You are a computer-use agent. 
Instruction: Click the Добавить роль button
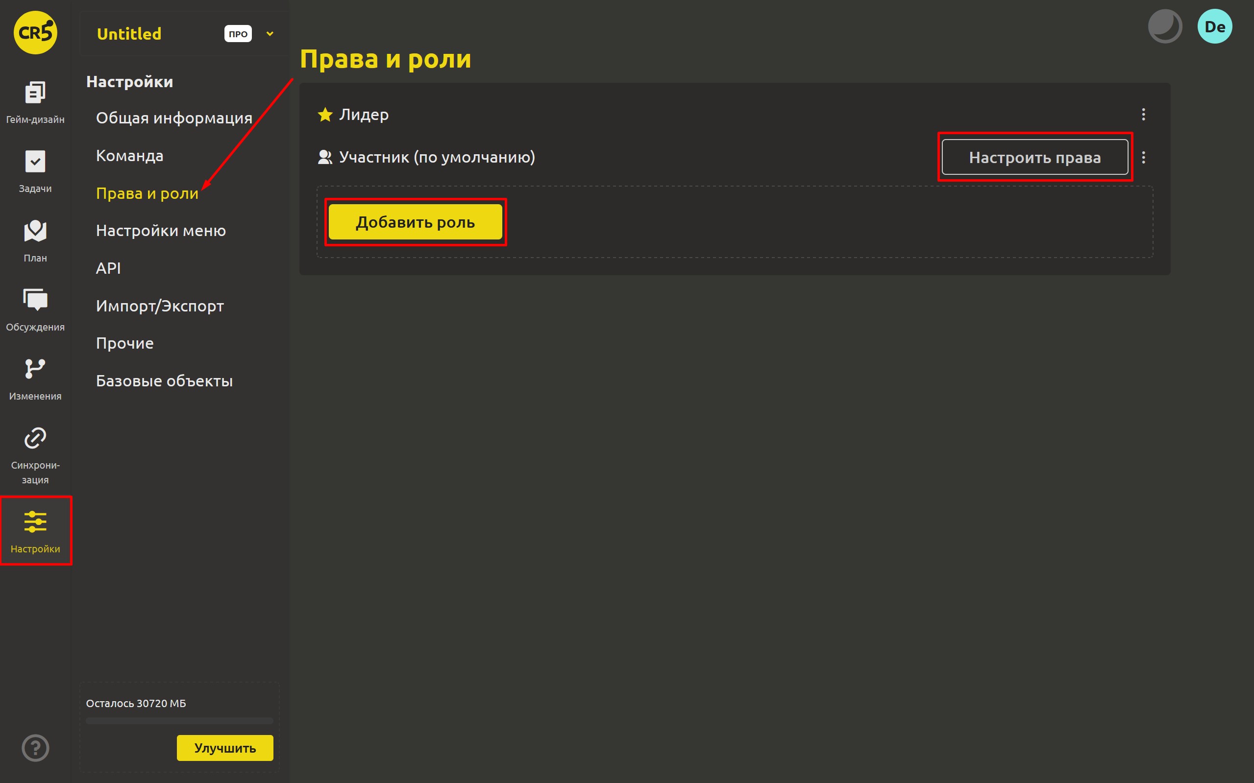415,222
